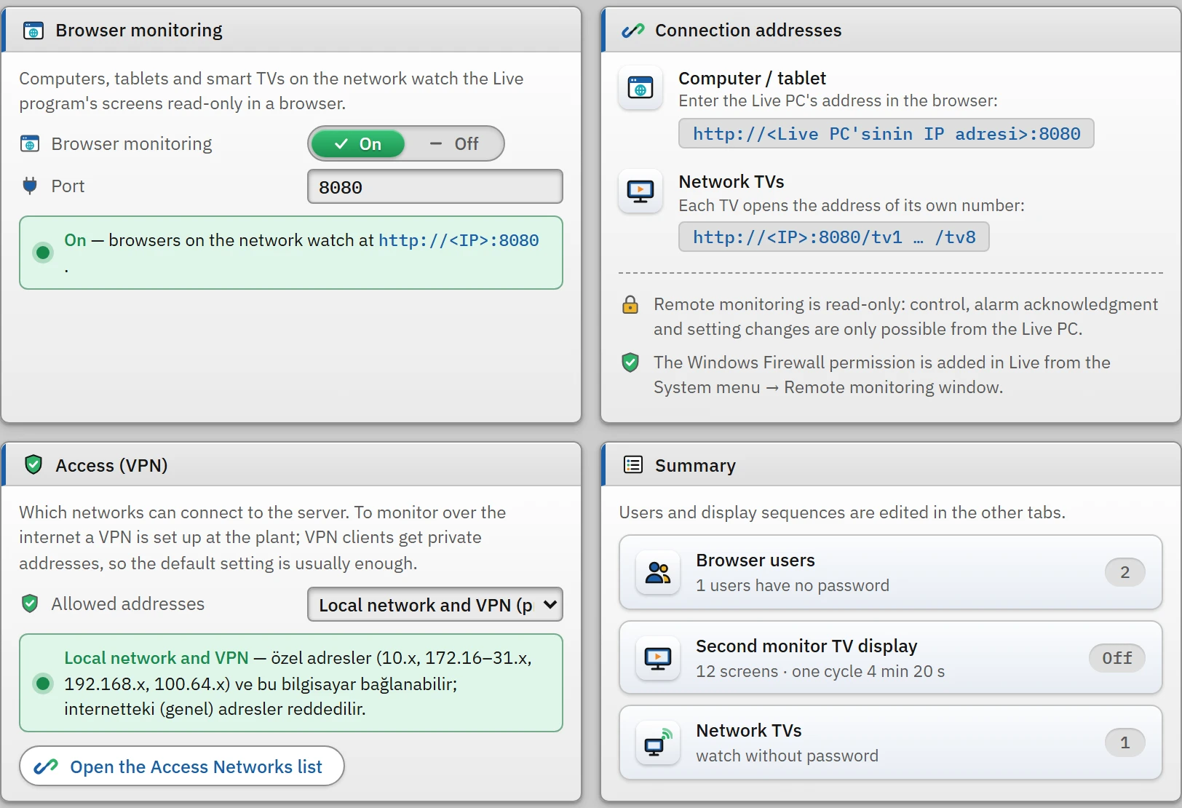Click the 'Local network and VPN' green heading
The image size is (1182, 808).
point(156,658)
